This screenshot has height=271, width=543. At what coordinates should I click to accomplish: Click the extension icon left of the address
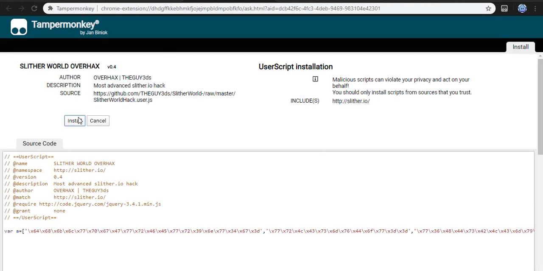(x=50, y=8)
